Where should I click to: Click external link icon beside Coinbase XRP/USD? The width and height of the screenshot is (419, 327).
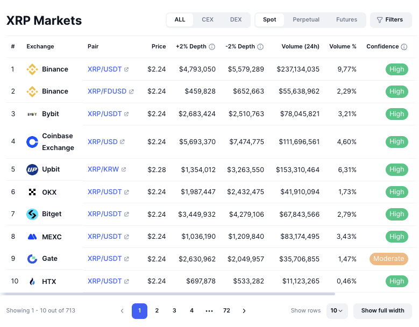[x=122, y=142]
